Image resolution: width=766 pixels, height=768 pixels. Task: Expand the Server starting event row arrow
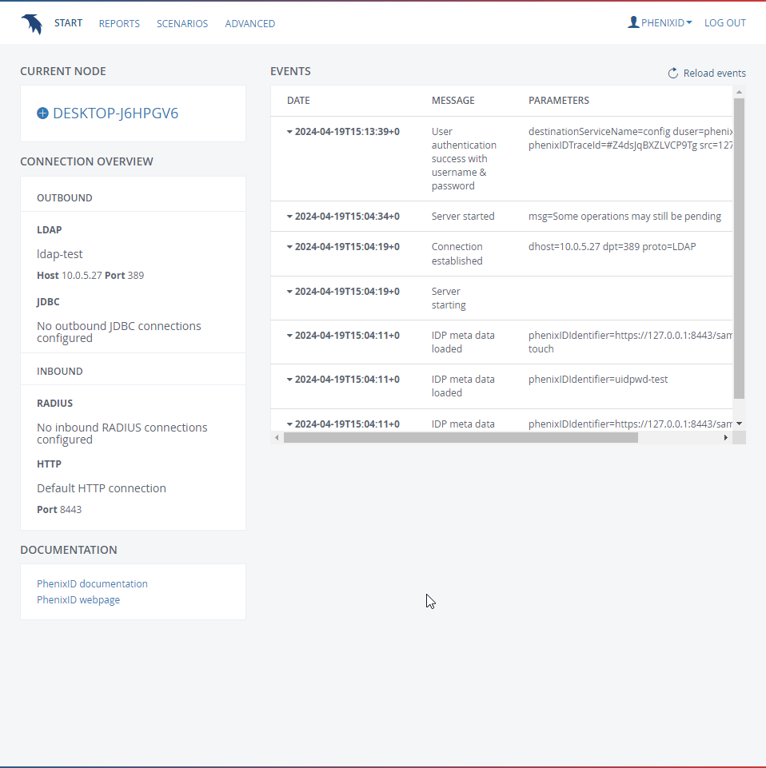click(x=289, y=292)
